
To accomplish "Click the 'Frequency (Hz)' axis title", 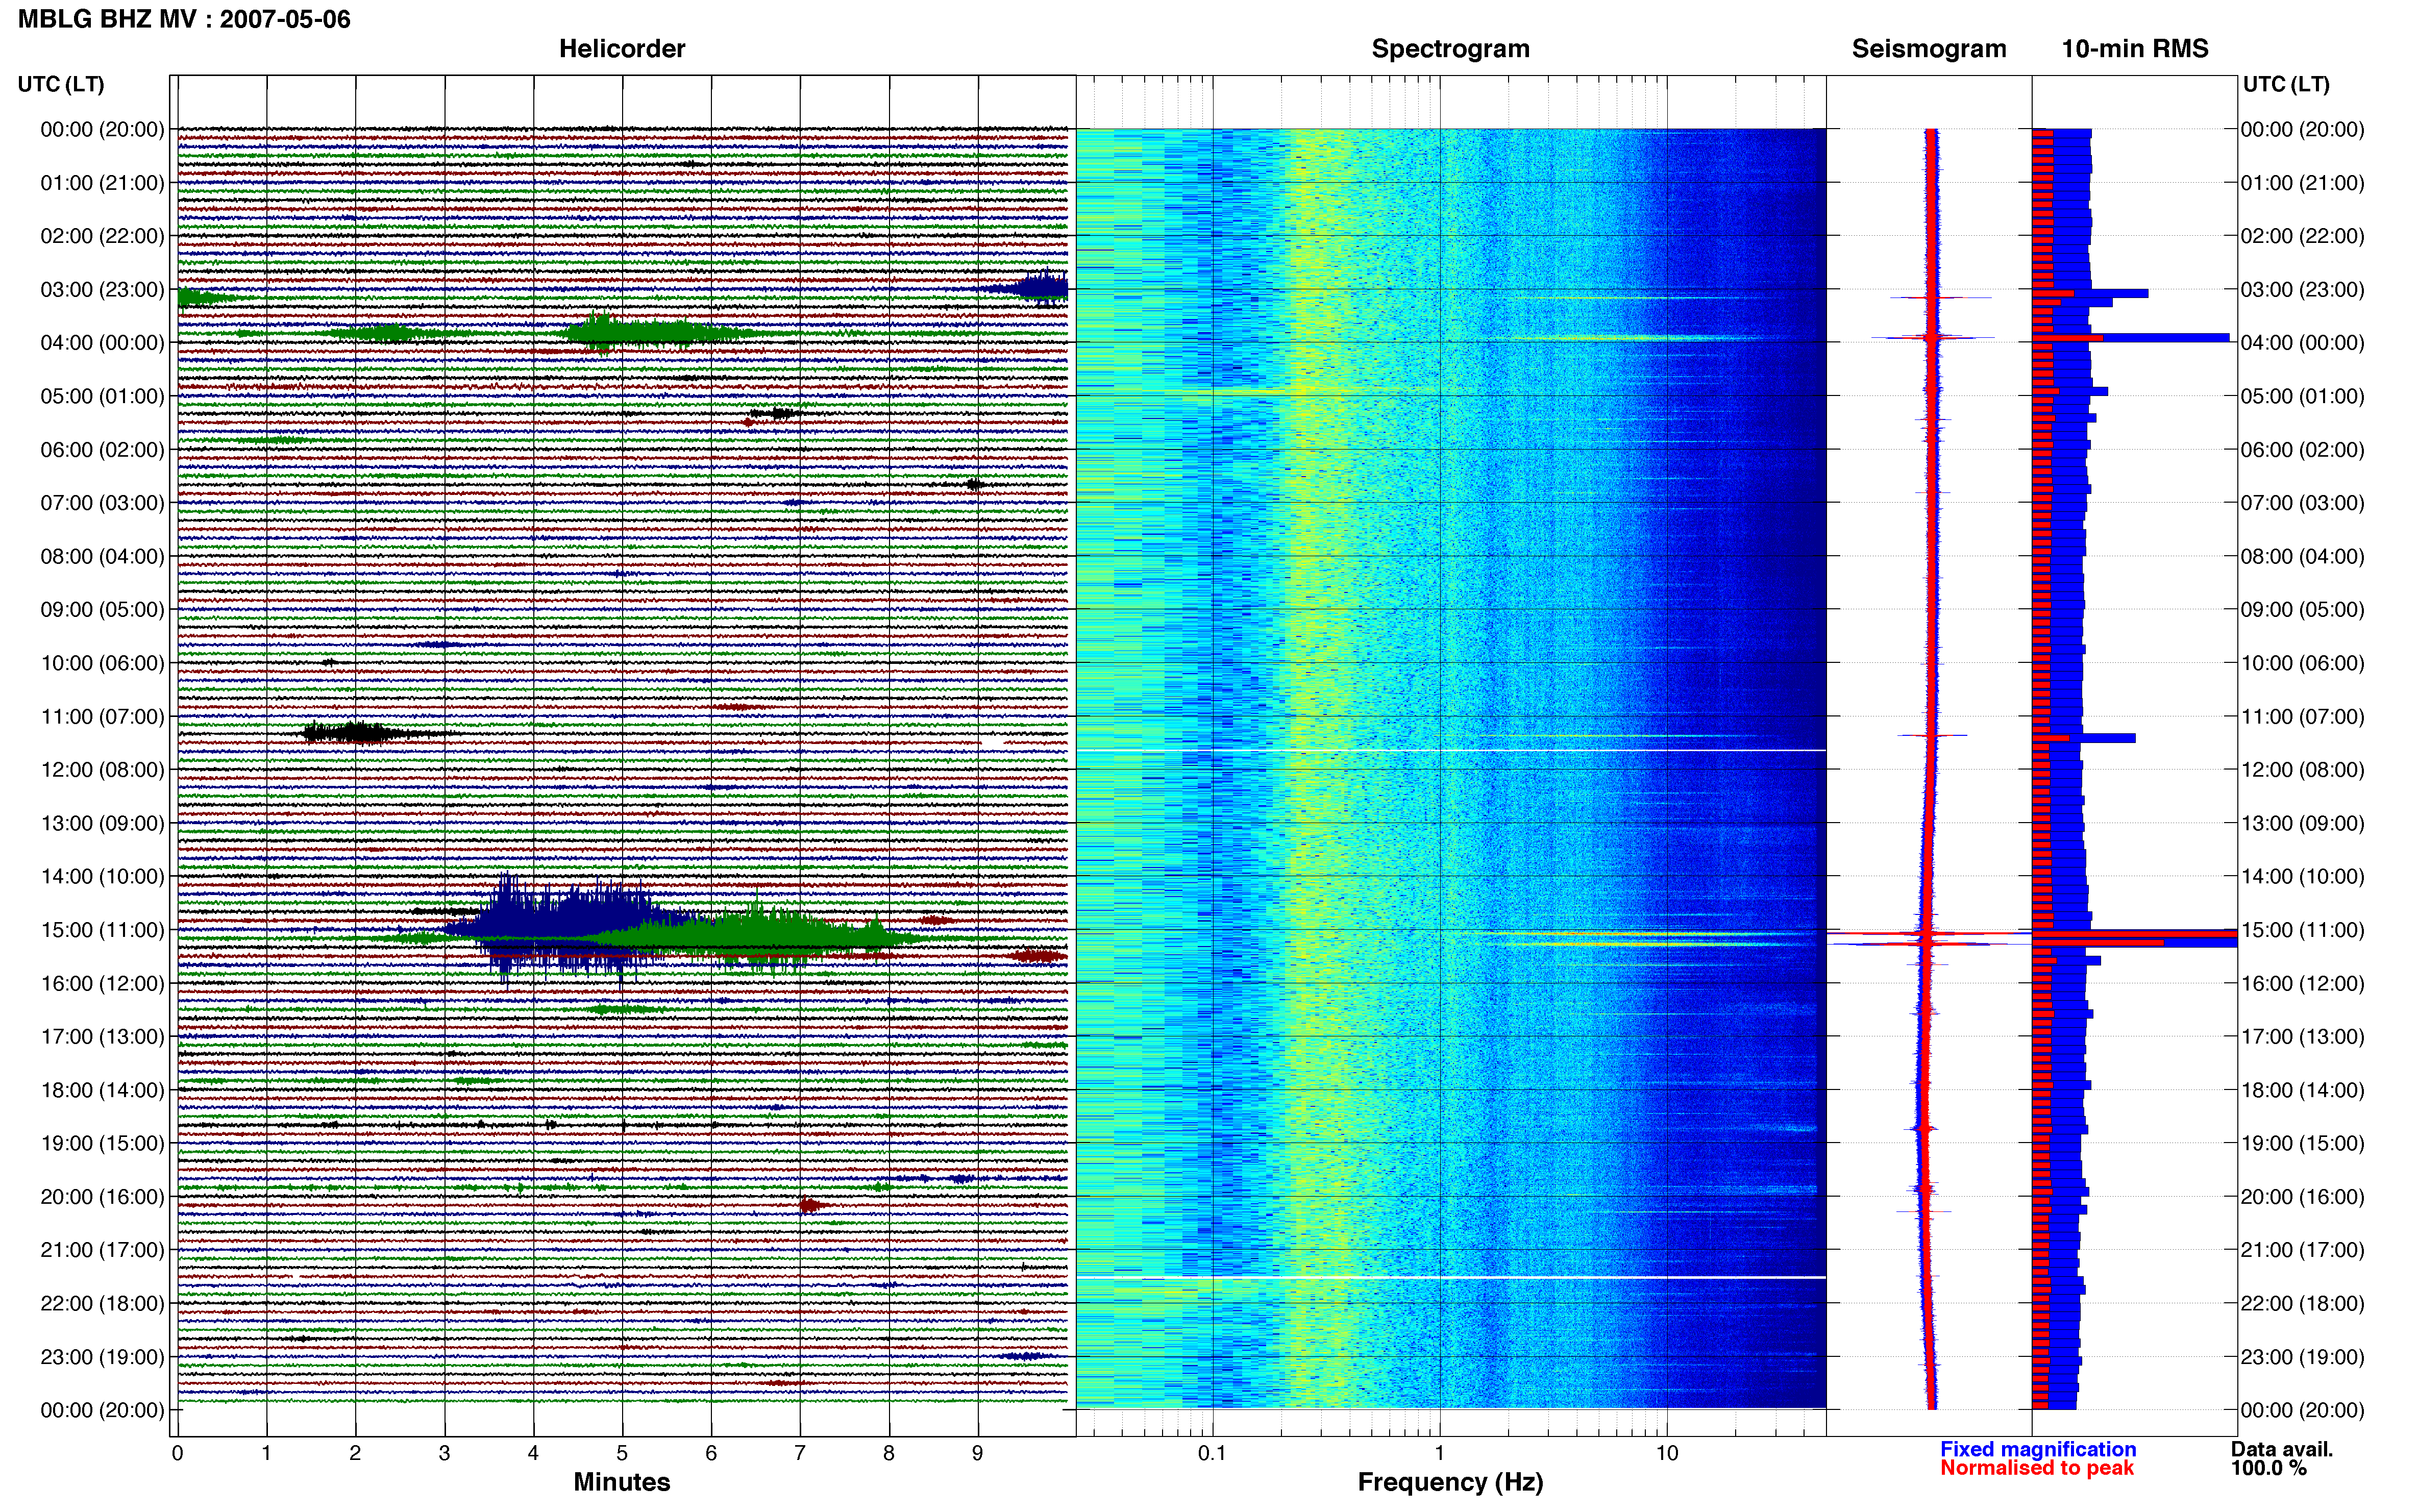I will (x=1450, y=1482).
